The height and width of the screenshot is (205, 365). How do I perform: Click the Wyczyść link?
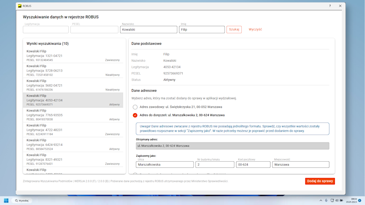point(255,29)
